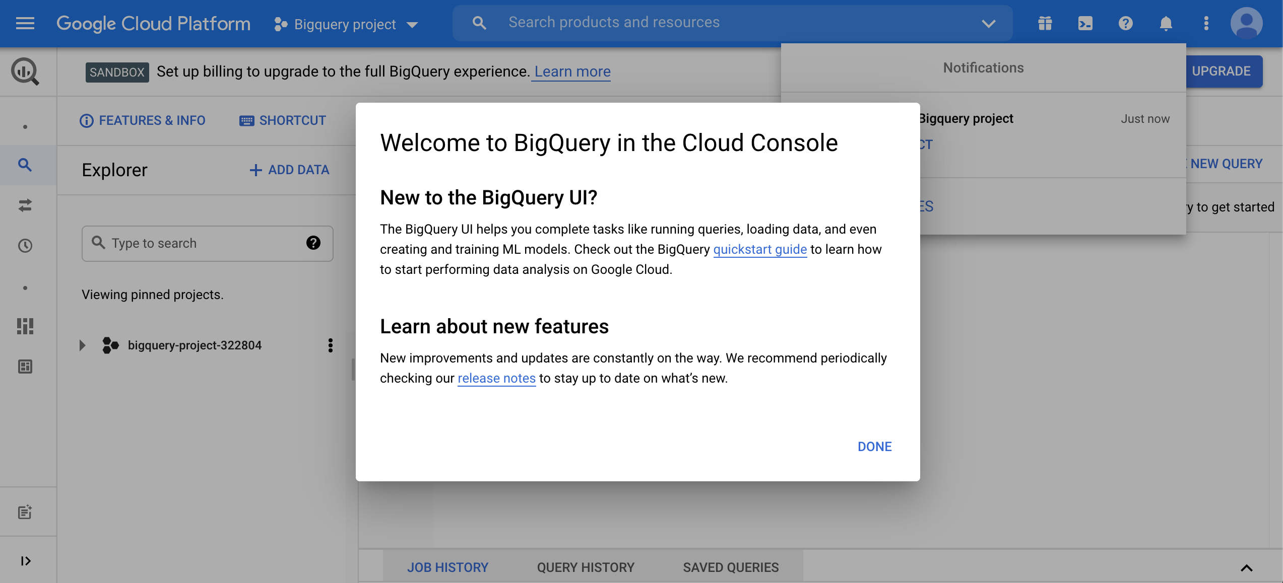Image resolution: width=1283 pixels, height=583 pixels.
Task: Open the hamburger navigation menu
Action: click(x=25, y=23)
